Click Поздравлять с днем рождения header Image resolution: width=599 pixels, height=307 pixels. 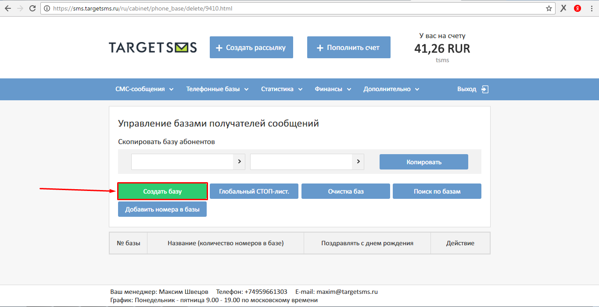coord(367,243)
